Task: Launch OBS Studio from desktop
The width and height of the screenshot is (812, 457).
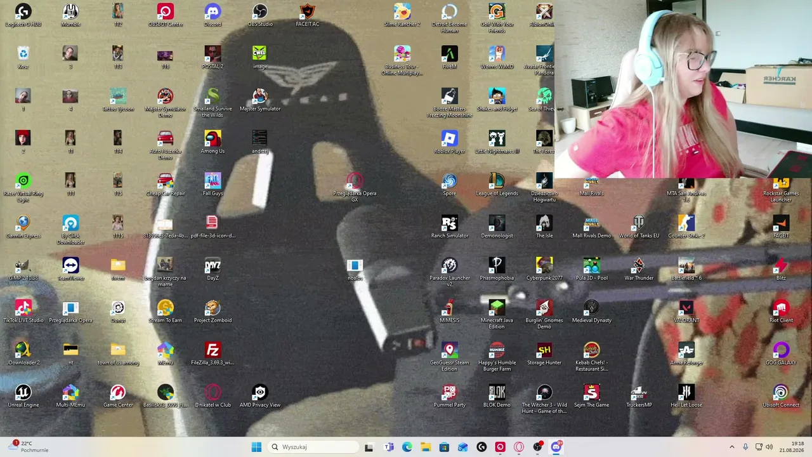Action: click(260, 16)
